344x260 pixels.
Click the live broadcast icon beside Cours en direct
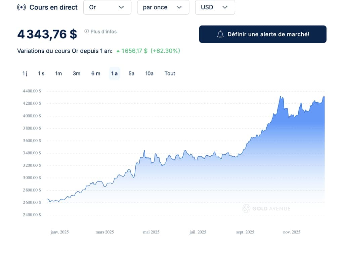(x=21, y=7)
